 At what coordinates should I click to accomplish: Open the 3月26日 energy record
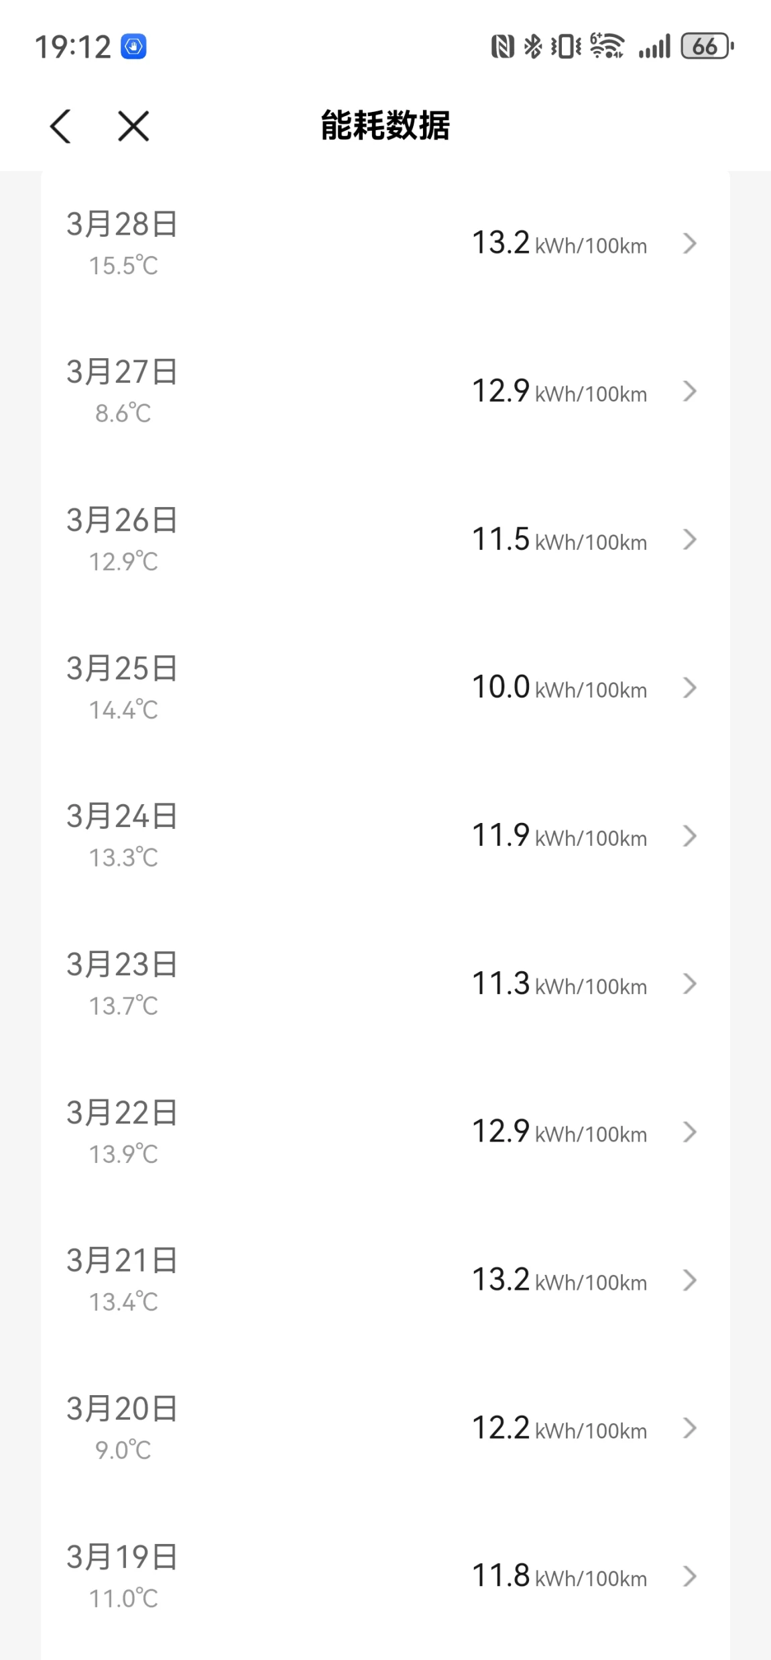pyautogui.click(x=385, y=539)
